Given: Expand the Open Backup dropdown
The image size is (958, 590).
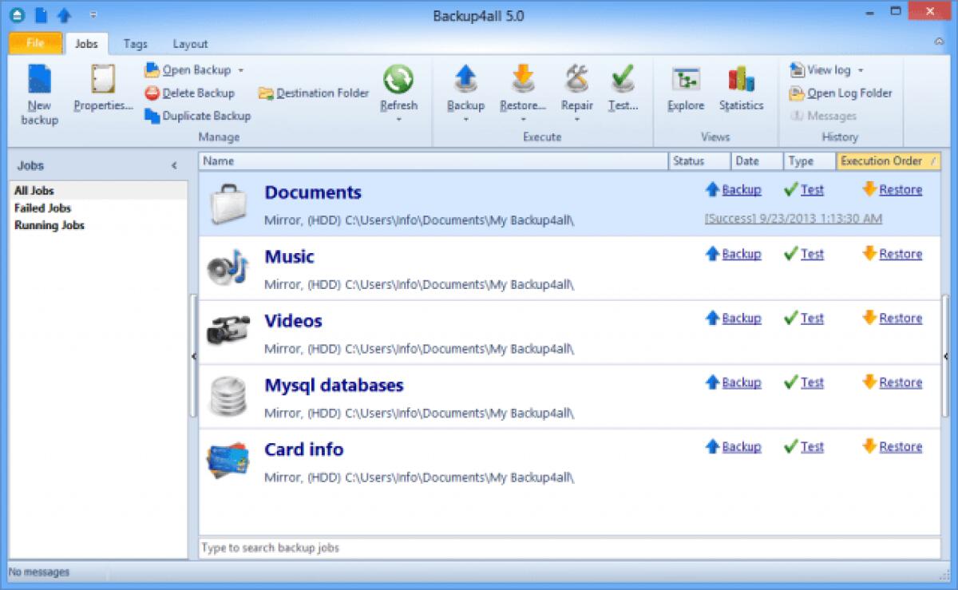Looking at the screenshot, I should pyautogui.click(x=242, y=70).
